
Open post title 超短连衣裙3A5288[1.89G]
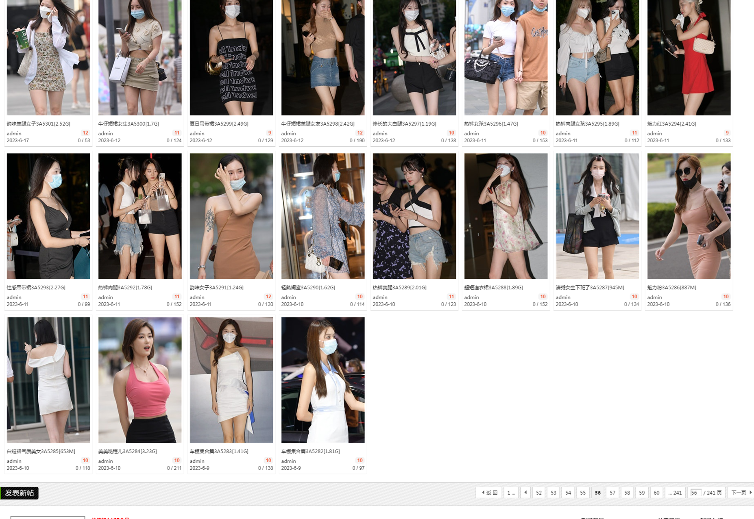[493, 287]
